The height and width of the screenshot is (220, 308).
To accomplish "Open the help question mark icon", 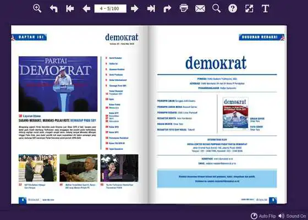I will [x=233, y=8].
